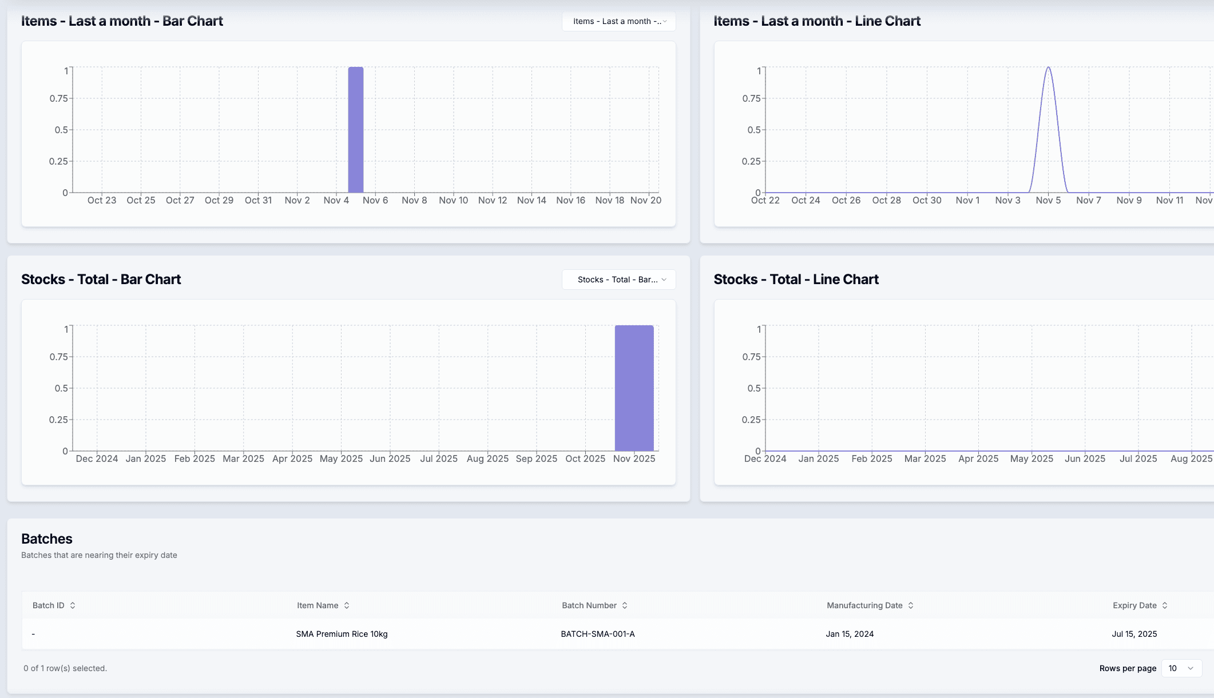Click the Manufacturing Date column header text
The height and width of the screenshot is (698, 1214).
coord(864,605)
